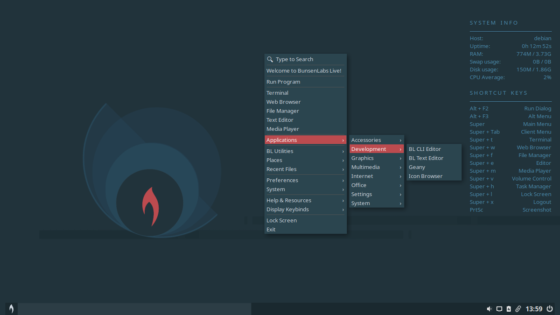Click the search magnifier icon in menu
Image resolution: width=560 pixels, height=315 pixels.
click(270, 59)
